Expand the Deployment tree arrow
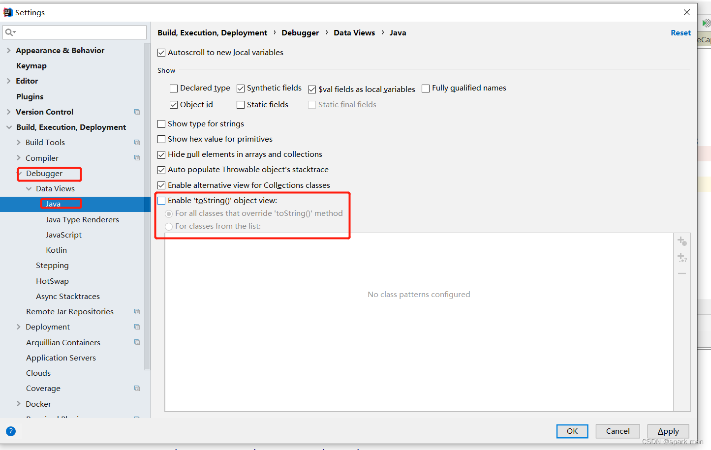 coord(18,327)
